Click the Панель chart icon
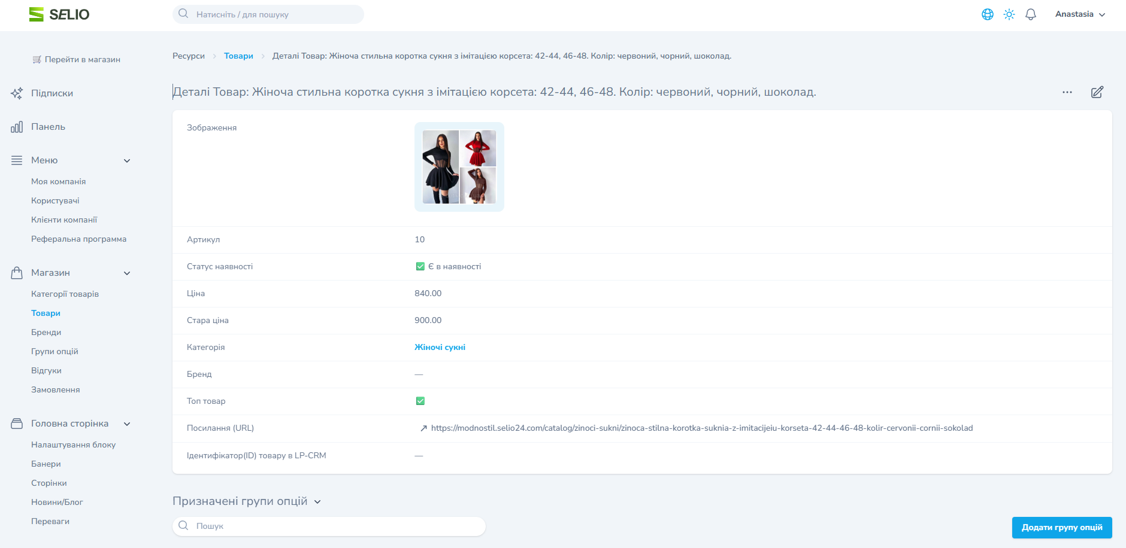The height and width of the screenshot is (548, 1126). (17, 127)
